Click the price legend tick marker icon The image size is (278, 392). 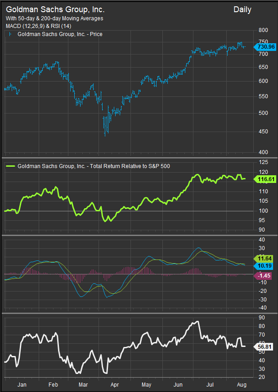coord(11,34)
